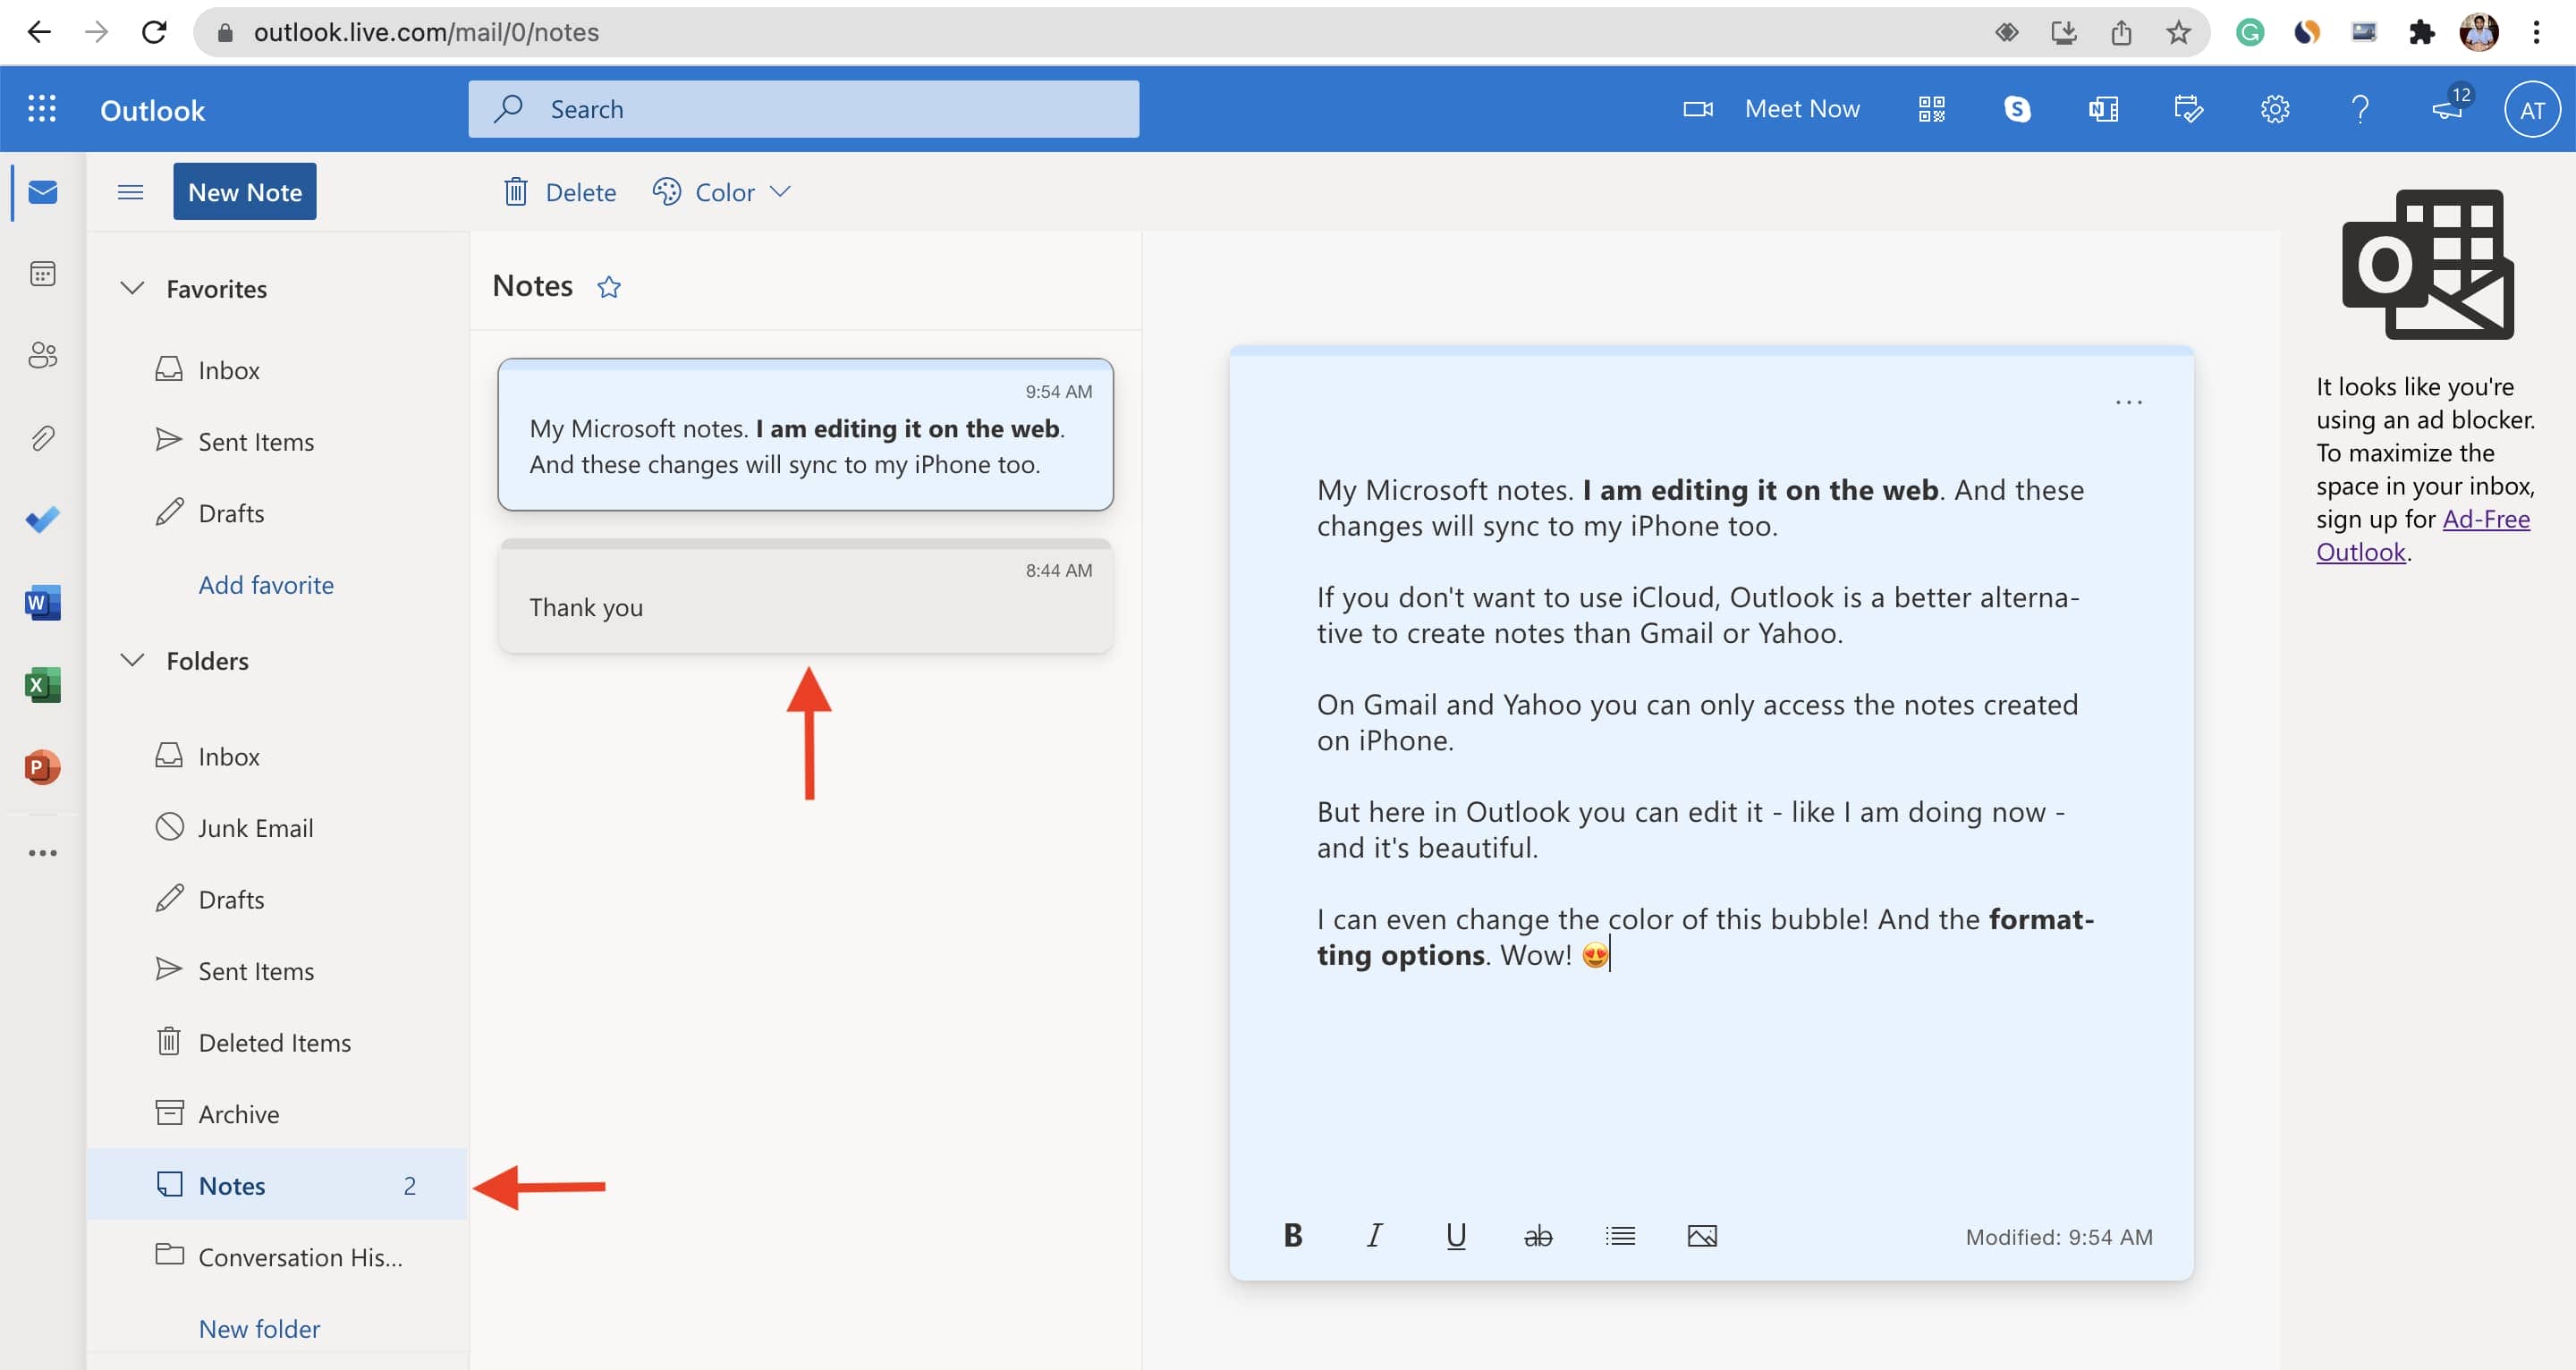Open the note's more options ellipsis
Viewport: 2576px width, 1370px height.
coord(2129,402)
